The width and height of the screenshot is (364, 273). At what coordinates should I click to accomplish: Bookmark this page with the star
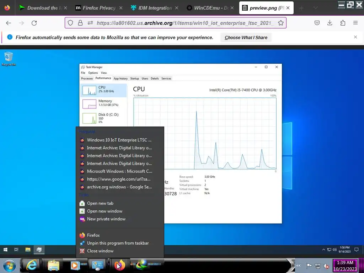click(281, 23)
